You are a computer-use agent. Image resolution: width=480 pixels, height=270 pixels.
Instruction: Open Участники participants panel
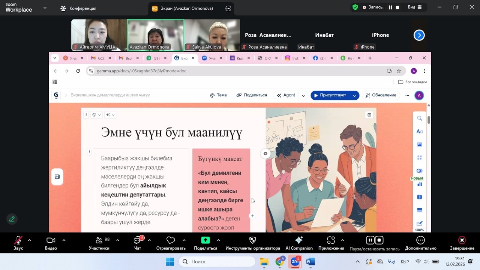click(x=99, y=243)
